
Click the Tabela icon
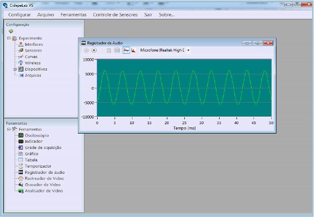pyautogui.click(x=21, y=160)
